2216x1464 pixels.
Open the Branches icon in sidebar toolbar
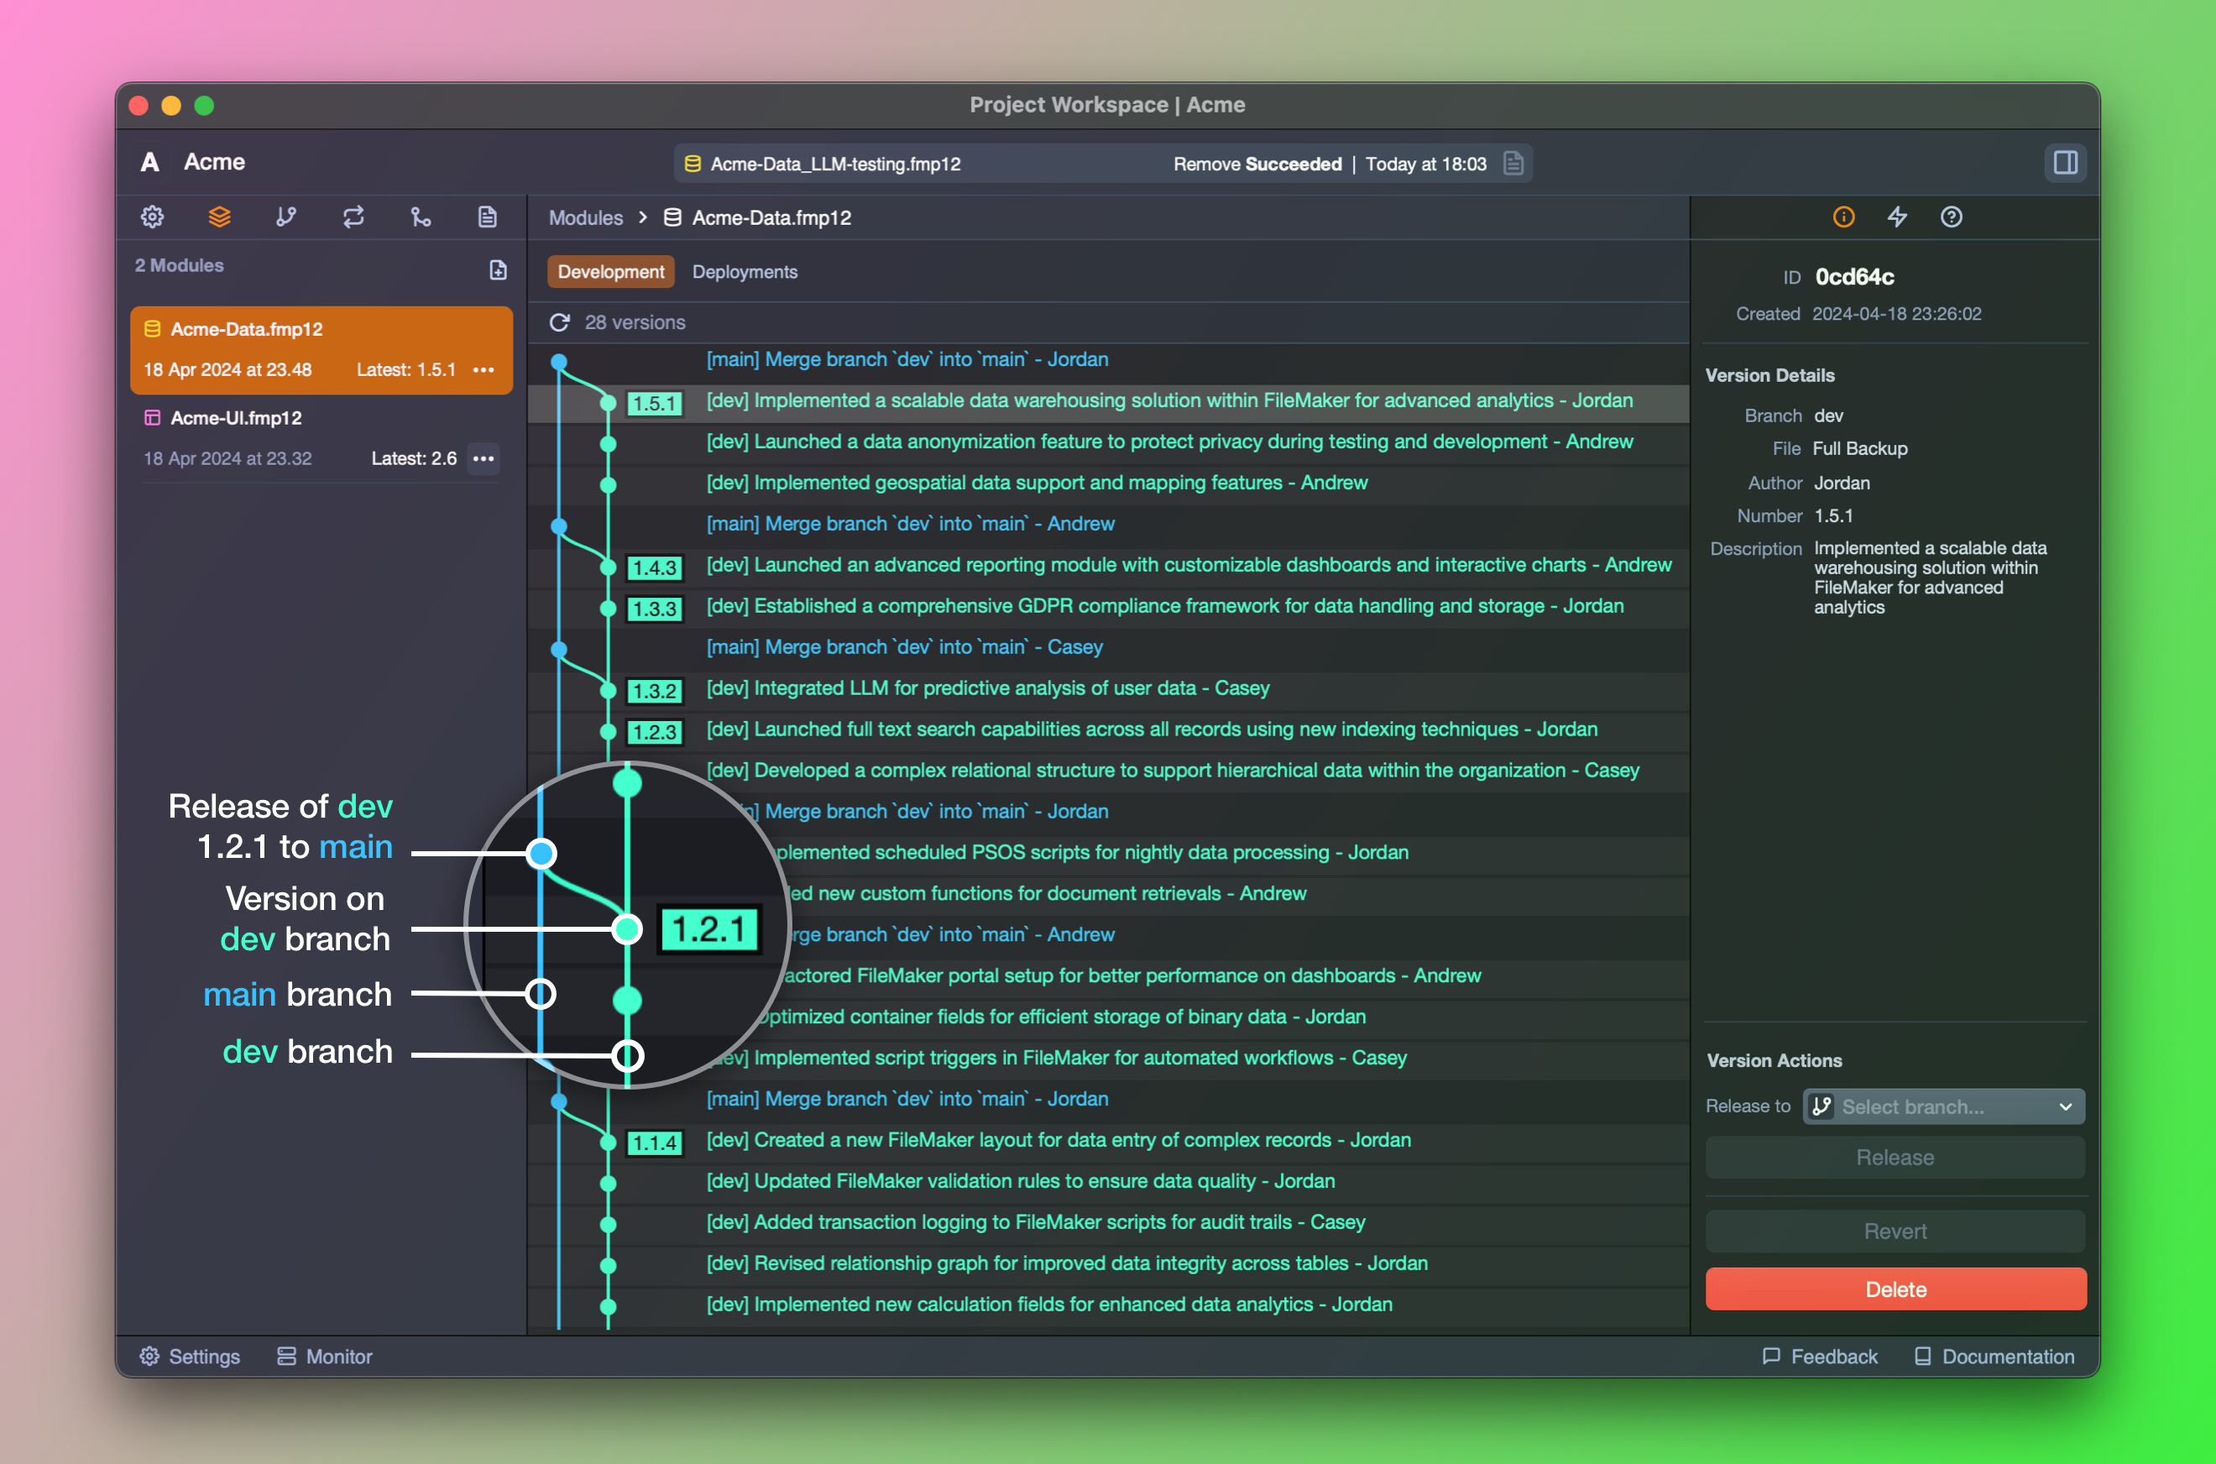click(x=286, y=217)
